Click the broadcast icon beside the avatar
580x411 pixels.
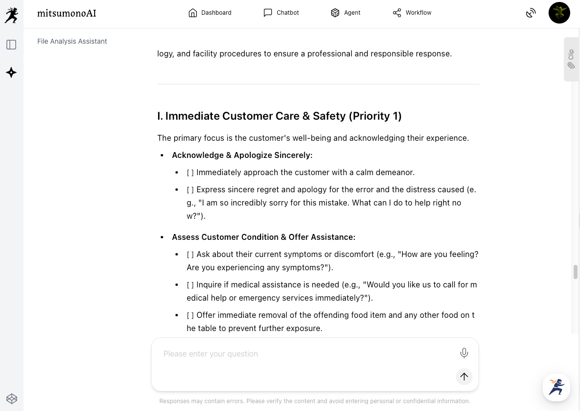point(530,13)
